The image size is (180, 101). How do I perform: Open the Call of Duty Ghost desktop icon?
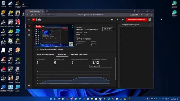[11, 51]
